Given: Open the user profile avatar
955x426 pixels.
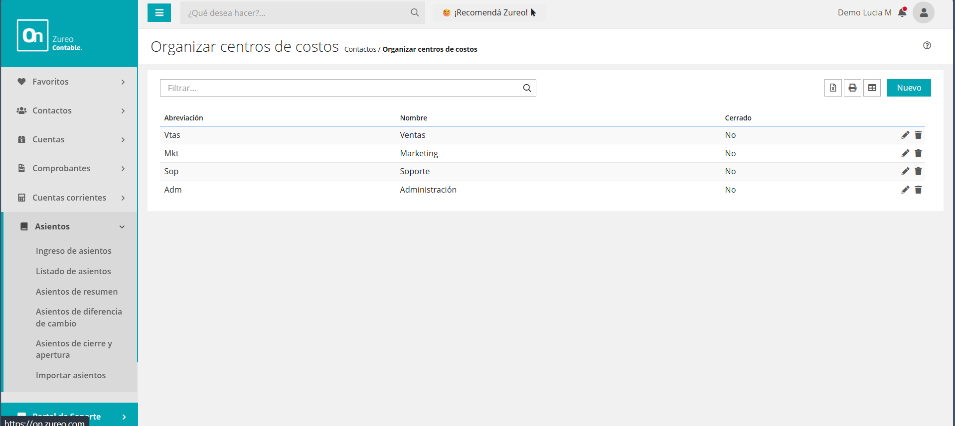Looking at the screenshot, I should pos(923,12).
